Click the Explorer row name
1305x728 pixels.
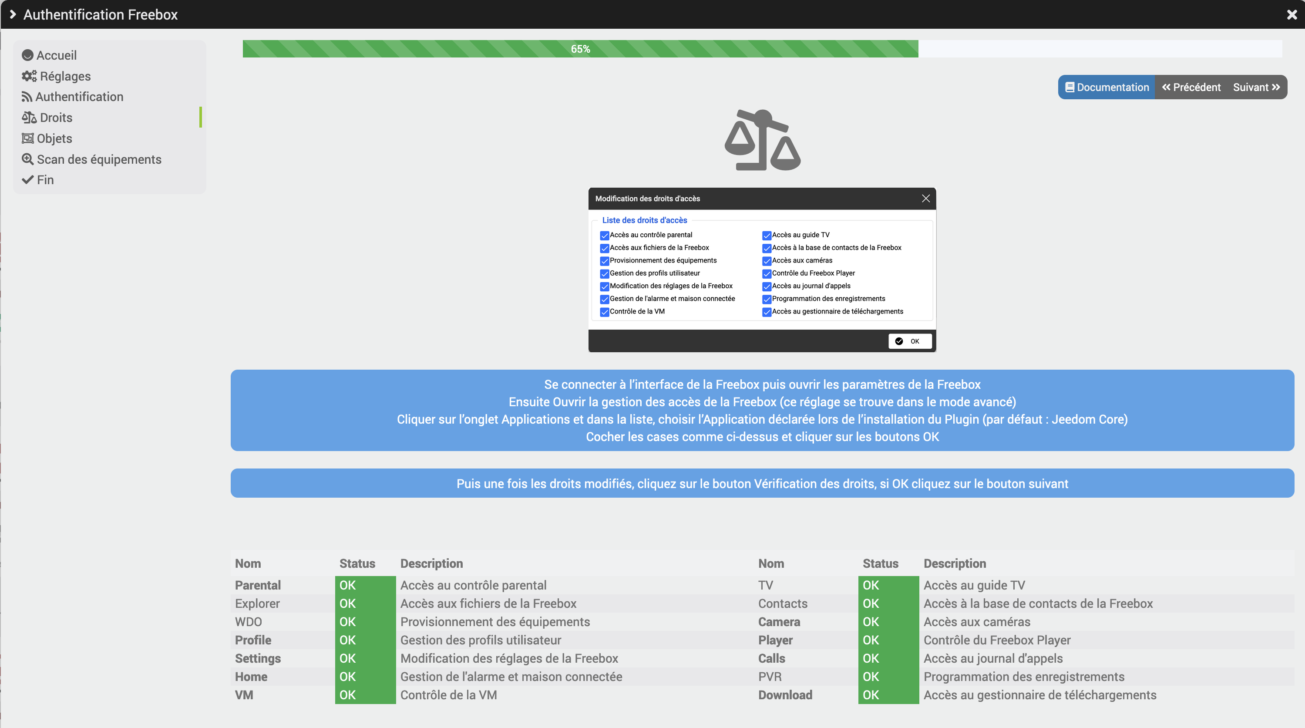(257, 603)
